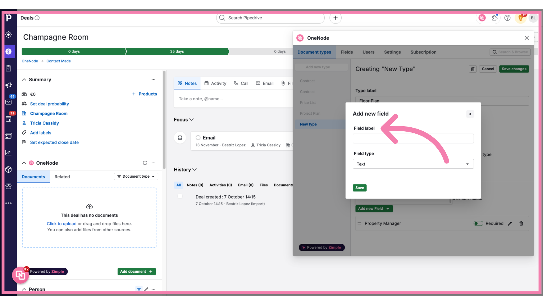Screen dimensions: 543x305
Task: Open the Document type filter dropdown
Action: pos(136,177)
